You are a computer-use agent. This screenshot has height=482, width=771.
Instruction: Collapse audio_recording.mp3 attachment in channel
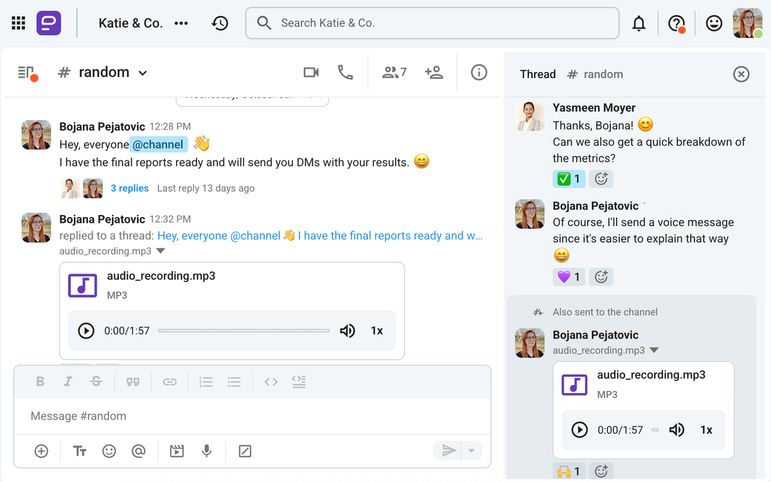point(161,251)
